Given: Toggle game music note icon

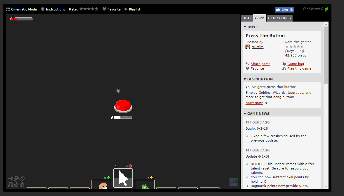Looking at the screenshot, I should click(x=10, y=185).
